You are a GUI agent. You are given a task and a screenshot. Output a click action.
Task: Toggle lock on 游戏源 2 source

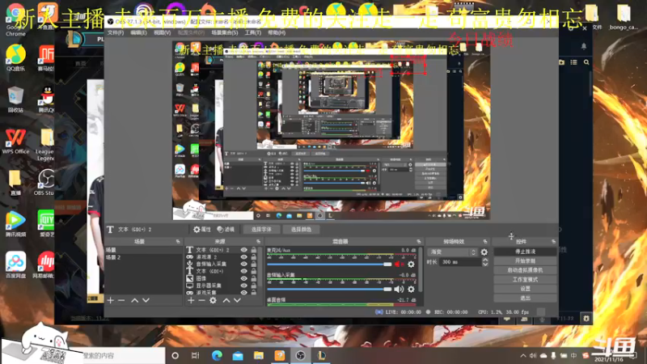tap(254, 257)
